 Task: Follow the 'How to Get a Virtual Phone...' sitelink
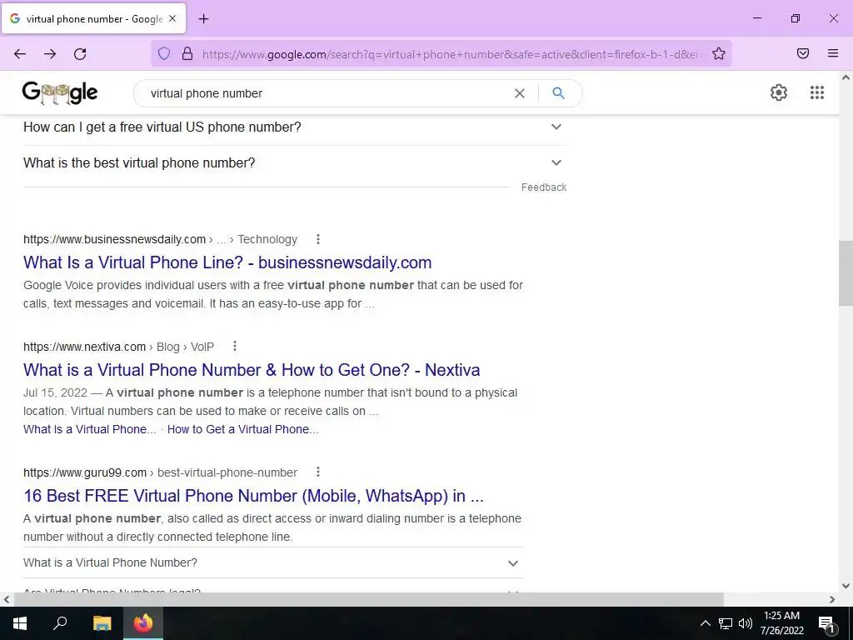tap(243, 429)
